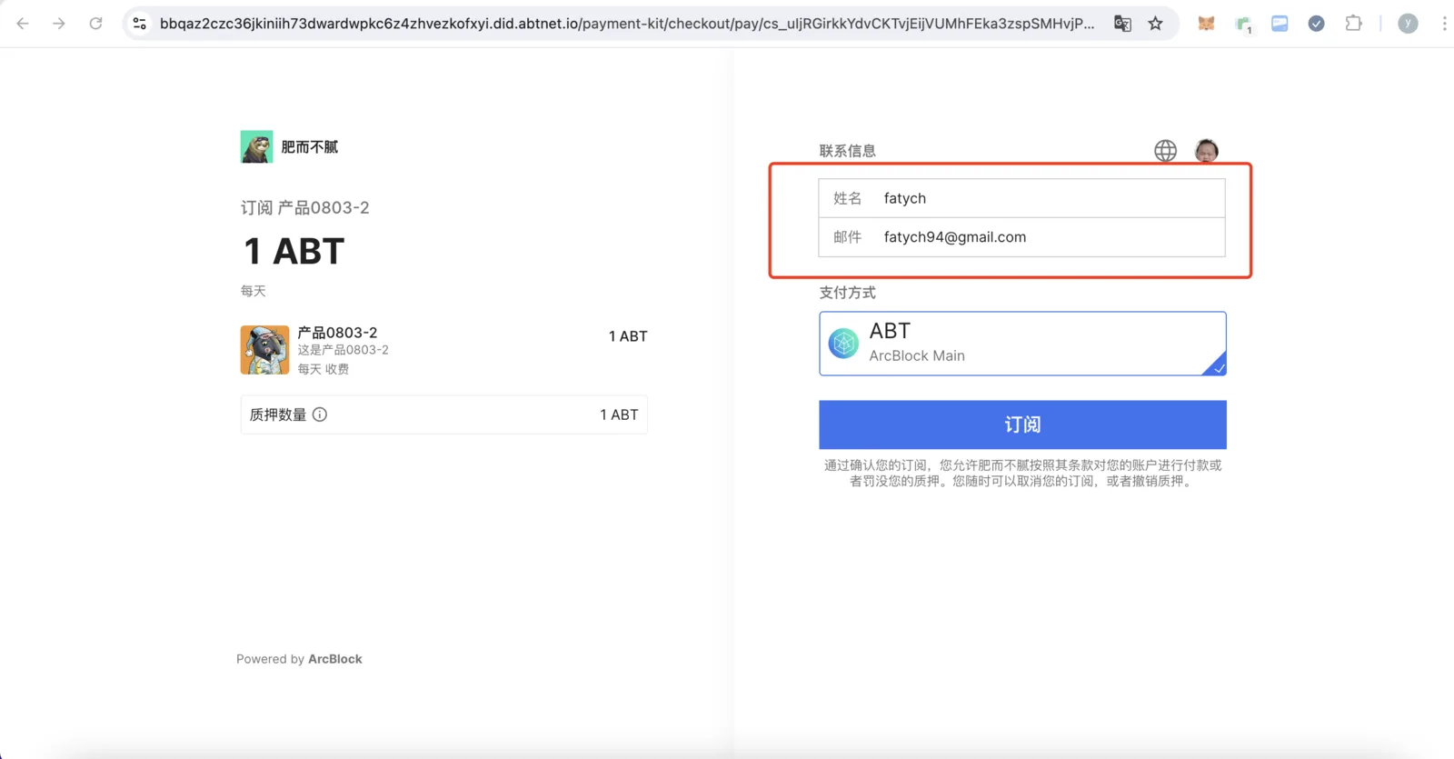Edit the 姓名 name field
This screenshot has height=759, width=1454.
[1021, 198]
